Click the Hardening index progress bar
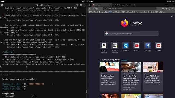175x98 pixels. (x=40, y=84)
